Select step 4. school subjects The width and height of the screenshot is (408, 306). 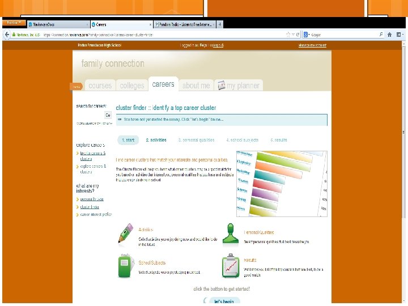tap(243, 140)
